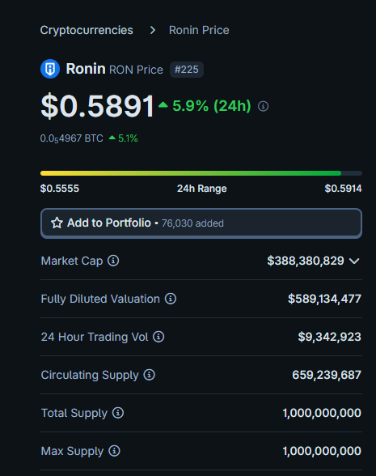Click the Ronin coin name heading
The width and height of the screenshot is (376, 476).
[86, 69]
